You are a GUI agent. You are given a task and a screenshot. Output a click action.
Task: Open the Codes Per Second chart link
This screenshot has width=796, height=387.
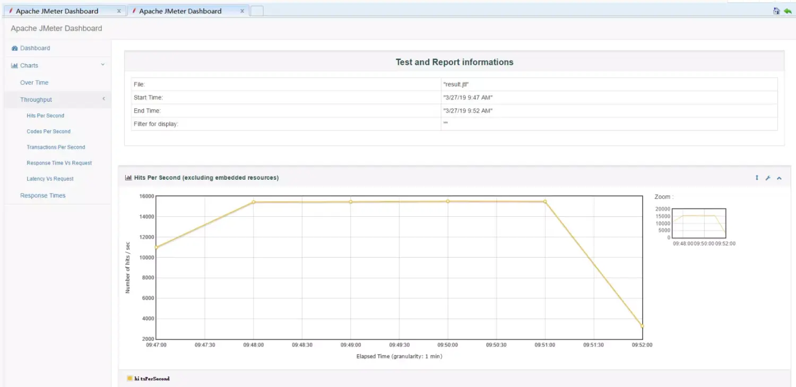coord(48,131)
